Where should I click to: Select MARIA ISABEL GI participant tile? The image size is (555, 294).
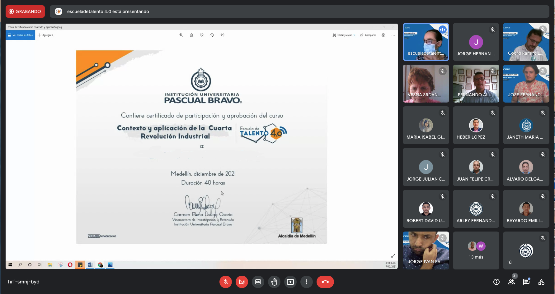(426, 125)
